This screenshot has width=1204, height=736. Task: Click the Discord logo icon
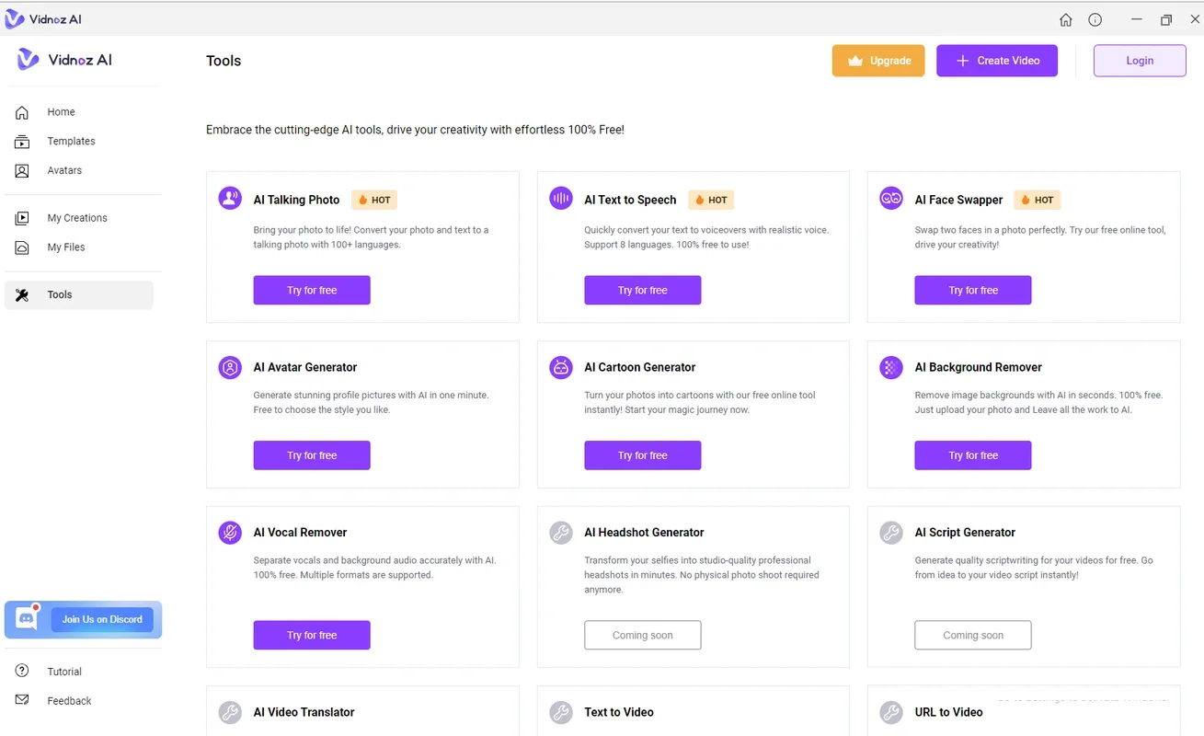point(27,619)
